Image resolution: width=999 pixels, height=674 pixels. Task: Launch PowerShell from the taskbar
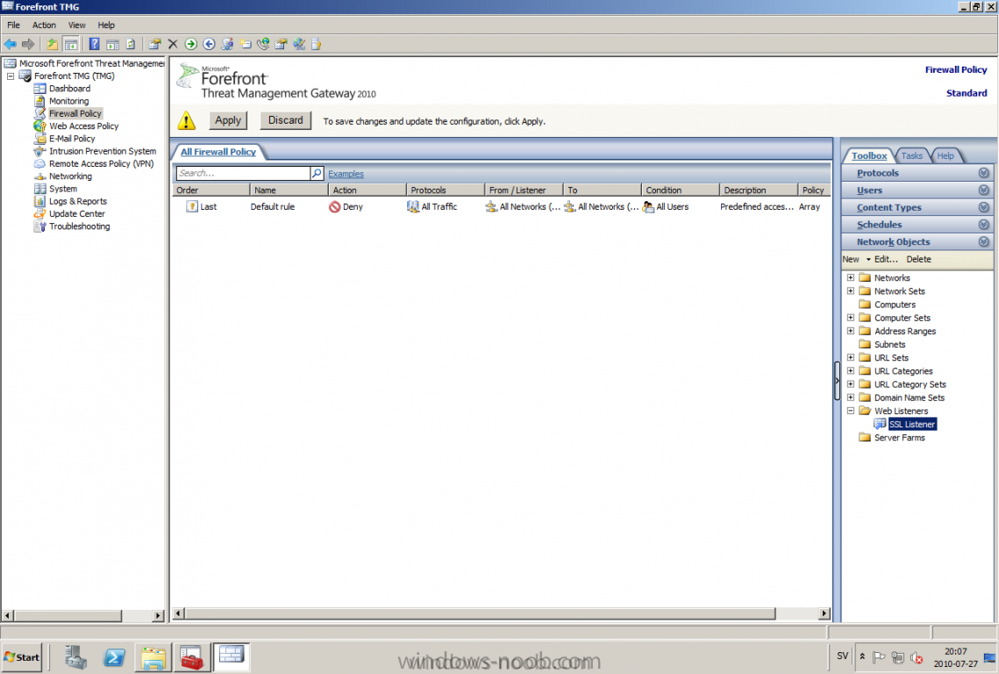tap(115, 657)
